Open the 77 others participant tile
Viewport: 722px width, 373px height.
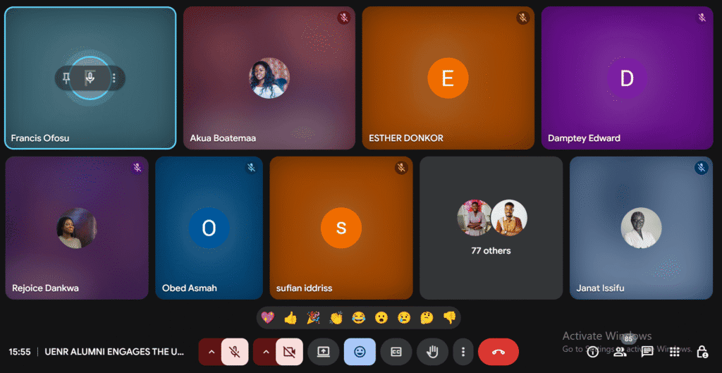491,227
